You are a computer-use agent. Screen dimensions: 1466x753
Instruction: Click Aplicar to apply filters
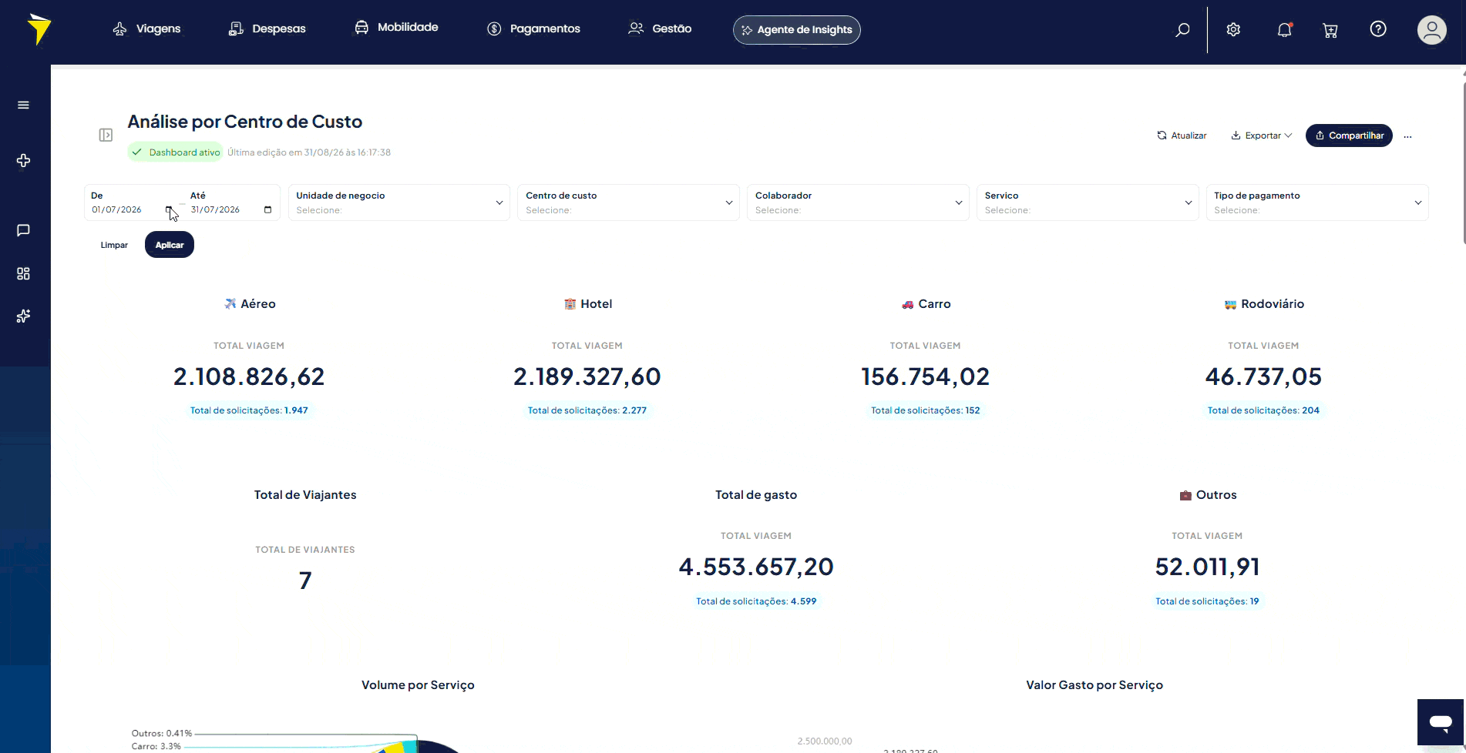click(x=170, y=245)
